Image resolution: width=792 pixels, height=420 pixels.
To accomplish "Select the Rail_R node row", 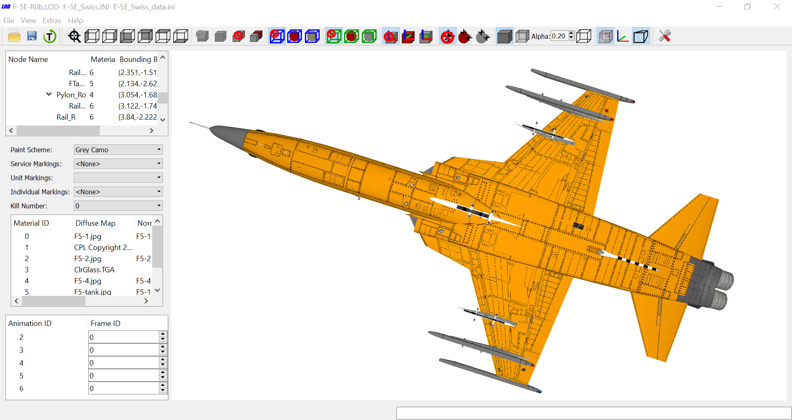I will tap(82, 117).
